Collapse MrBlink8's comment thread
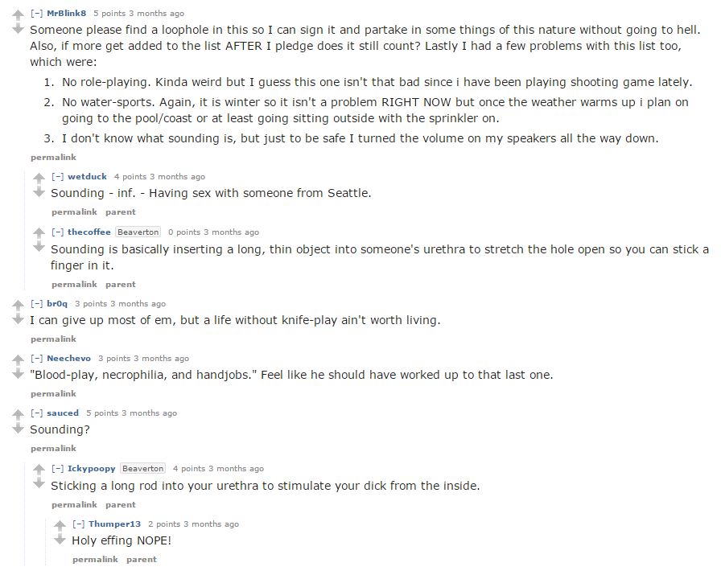721x571 pixels. [x=36, y=14]
